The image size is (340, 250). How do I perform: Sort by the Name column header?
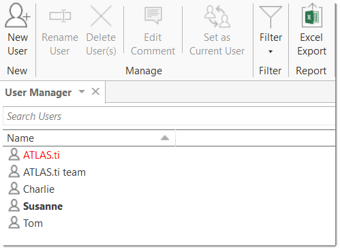pos(89,138)
